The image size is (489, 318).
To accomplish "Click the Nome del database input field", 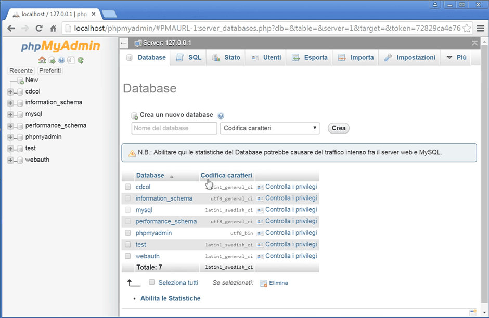I will [x=174, y=128].
